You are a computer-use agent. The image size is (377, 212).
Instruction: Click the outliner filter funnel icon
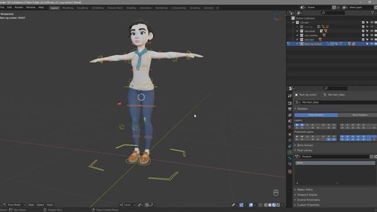[373, 13]
